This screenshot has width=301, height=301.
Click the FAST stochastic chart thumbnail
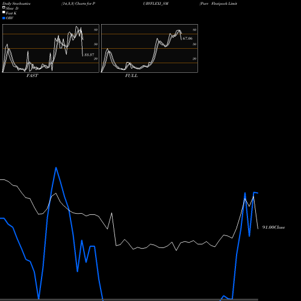(51, 48)
